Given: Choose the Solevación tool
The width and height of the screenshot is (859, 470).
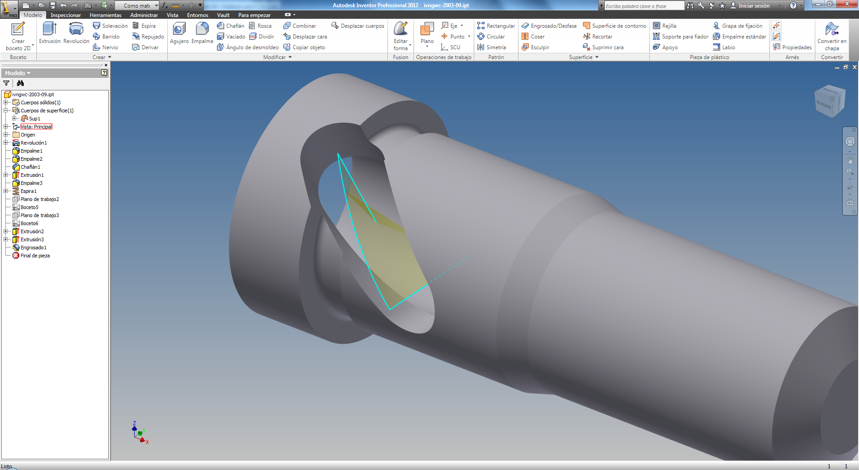Looking at the screenshot, I should (110, 26).
